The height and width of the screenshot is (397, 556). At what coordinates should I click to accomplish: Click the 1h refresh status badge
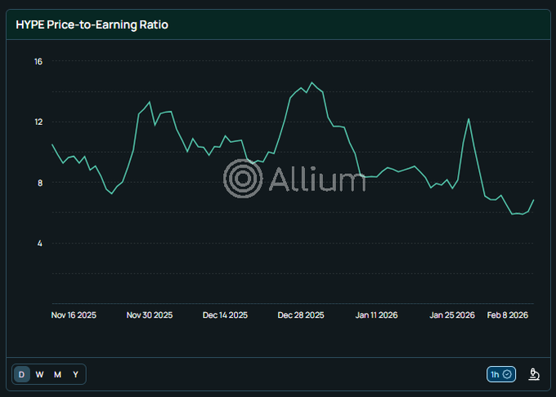tap(500, 374)
